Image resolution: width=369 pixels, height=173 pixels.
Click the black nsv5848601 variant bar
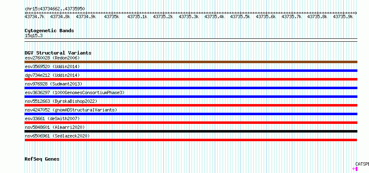click(x=191, y=131)
